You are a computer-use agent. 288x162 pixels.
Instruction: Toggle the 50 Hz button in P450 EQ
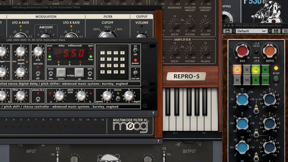(x=247, y=70)
